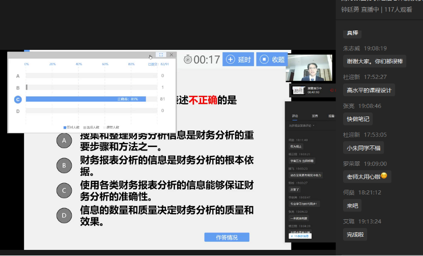Image resolution: width=423 pixels, height=256 pixels.
Task: Click the 高水平的课程设计 chat message
Action: coord(369,90)
